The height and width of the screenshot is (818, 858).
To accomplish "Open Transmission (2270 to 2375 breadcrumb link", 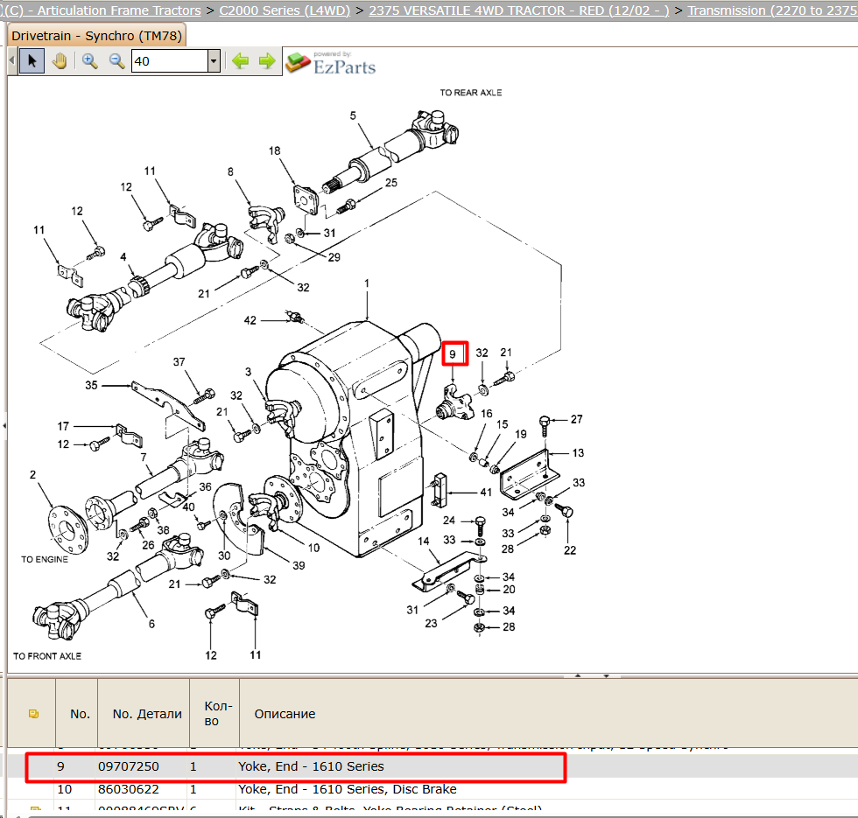I will coord(772,10).
